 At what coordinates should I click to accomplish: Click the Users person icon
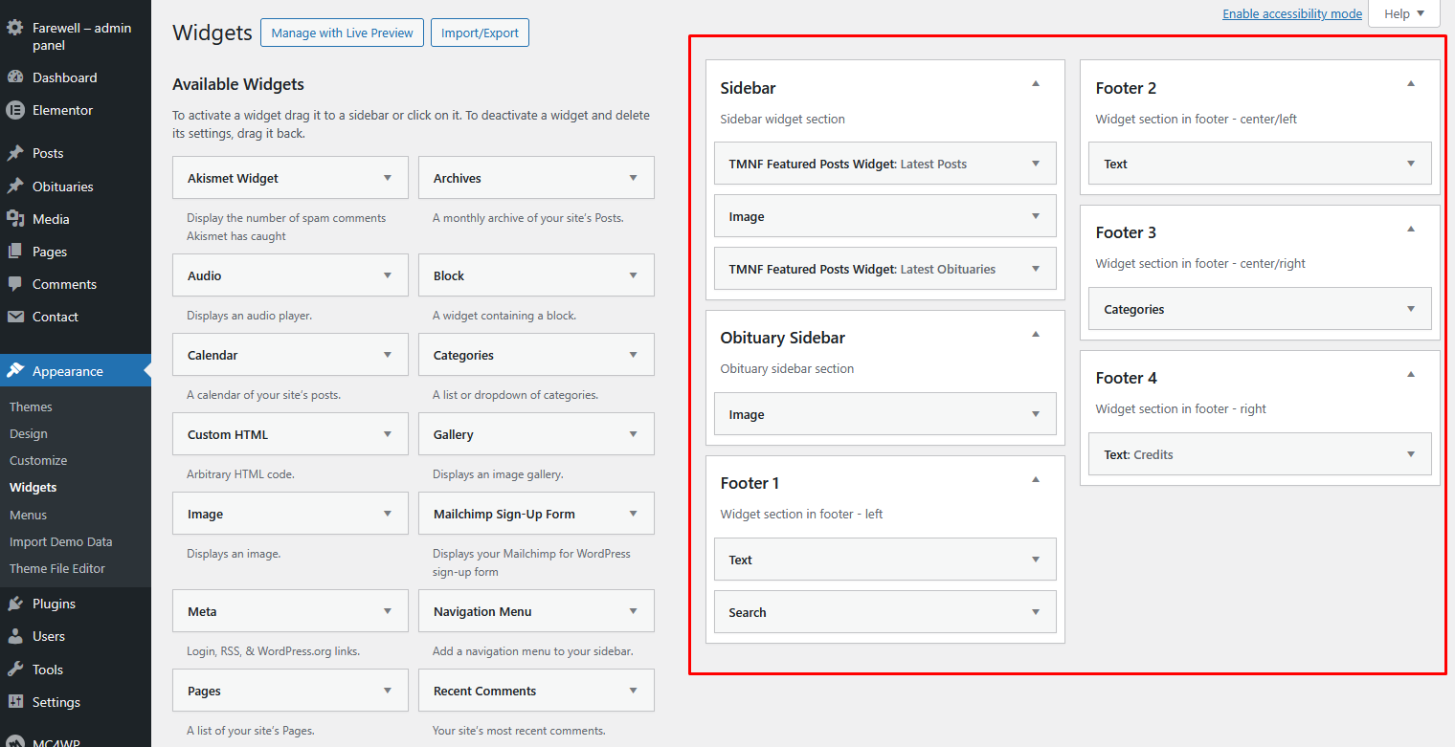click(x=15, y=636)
